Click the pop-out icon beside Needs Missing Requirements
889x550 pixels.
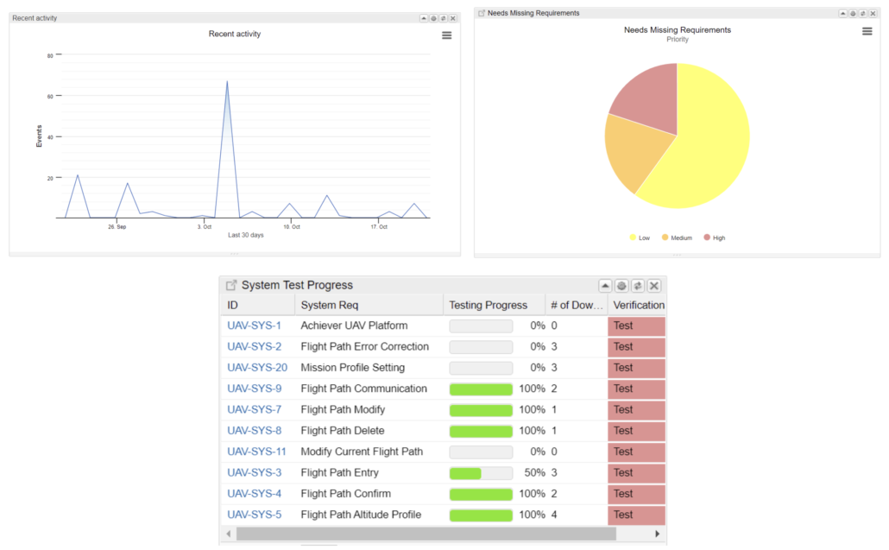click(x=482, y=14)
